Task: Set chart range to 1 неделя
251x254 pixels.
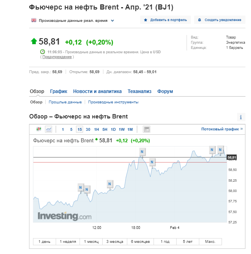Action: click(x=68, y=242)
